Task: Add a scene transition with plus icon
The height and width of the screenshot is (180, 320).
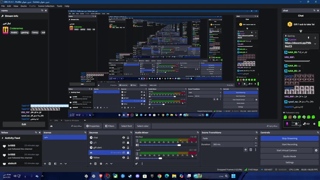Action: [x=245, y=150]
